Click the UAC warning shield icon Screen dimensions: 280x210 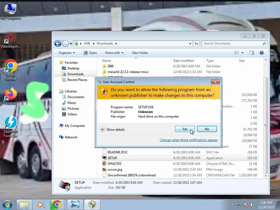pyautogui.click(x=104, y=92)
